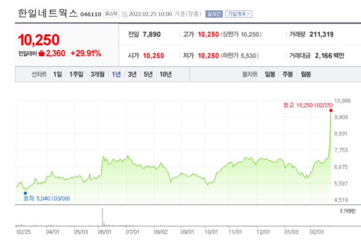This screenshot has height=242, width=361.
Task: Open the 주봉 weekly candle chart
Action: coord(288,75)
